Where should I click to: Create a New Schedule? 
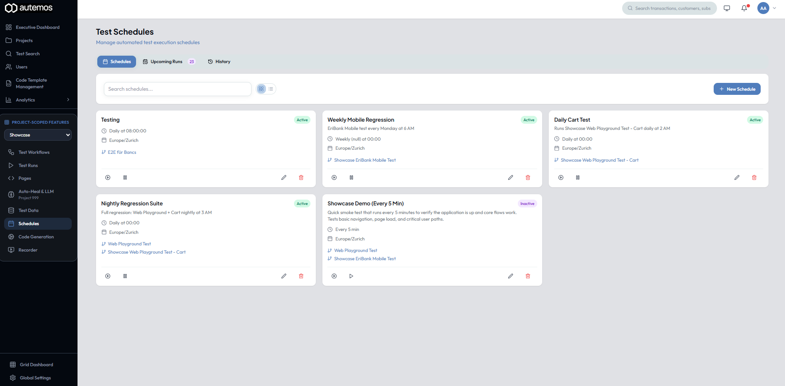coord(737,89)
